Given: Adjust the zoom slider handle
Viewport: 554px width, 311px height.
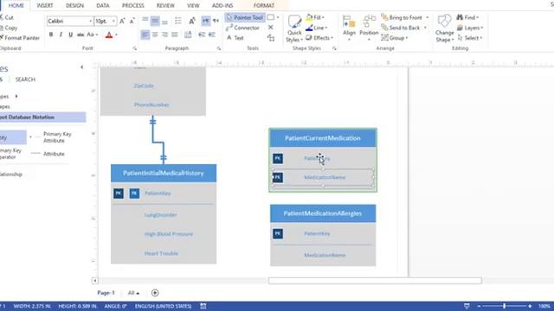Looking at the screenshot, I should [504, 306].
